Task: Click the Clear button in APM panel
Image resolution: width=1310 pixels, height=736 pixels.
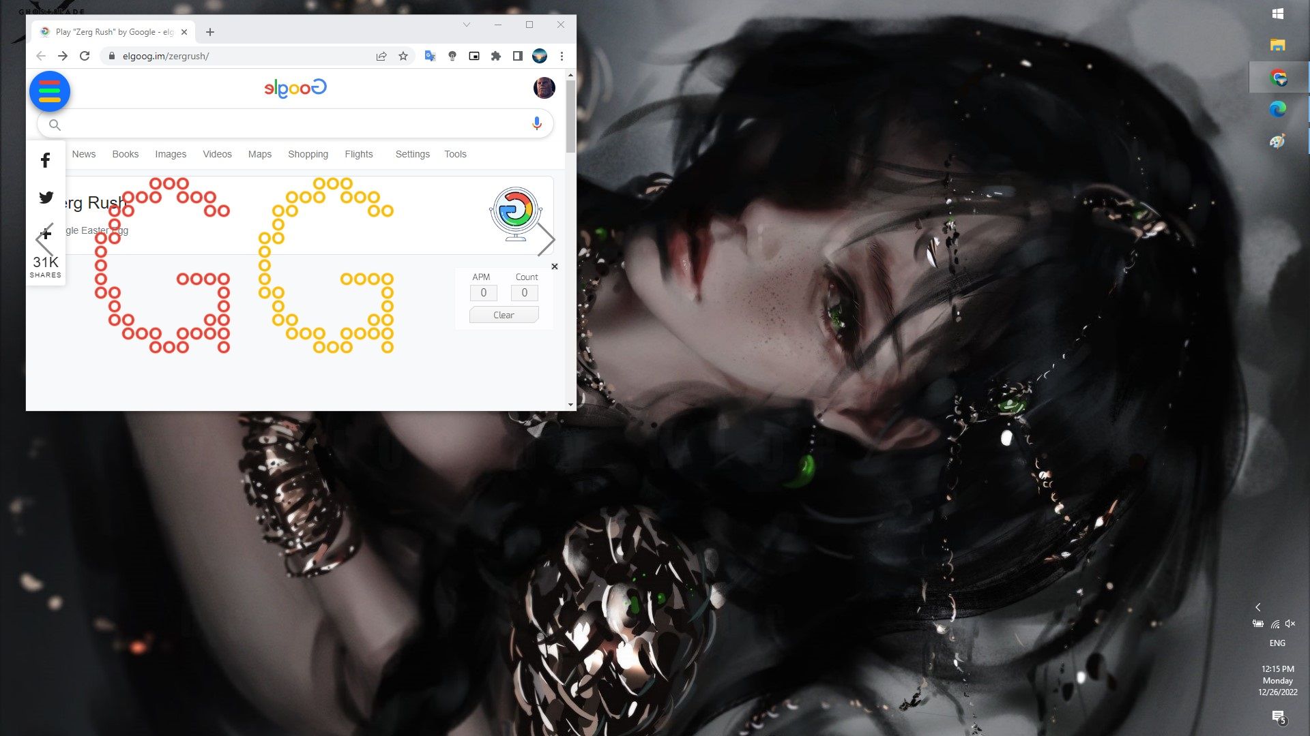Action: (x=502, y=315)
